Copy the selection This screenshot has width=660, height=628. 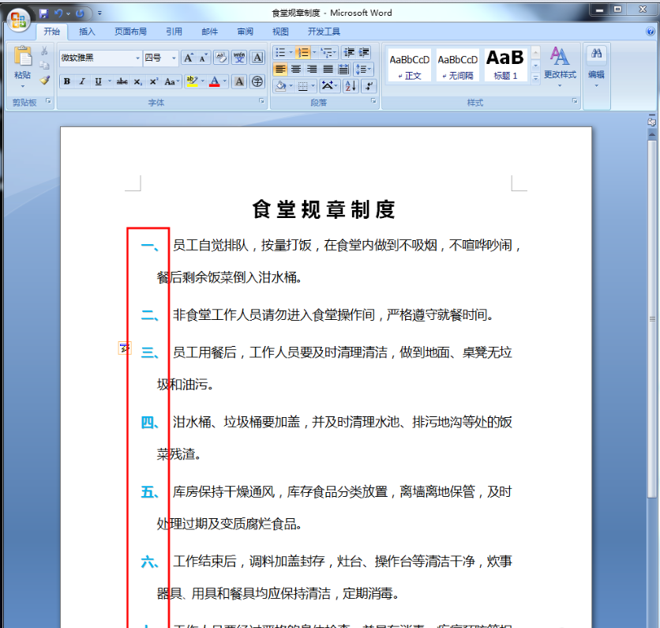44,66
